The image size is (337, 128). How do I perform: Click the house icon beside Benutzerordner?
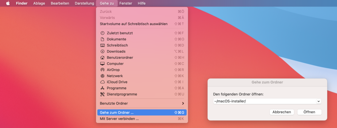click(x=102, y=57)
